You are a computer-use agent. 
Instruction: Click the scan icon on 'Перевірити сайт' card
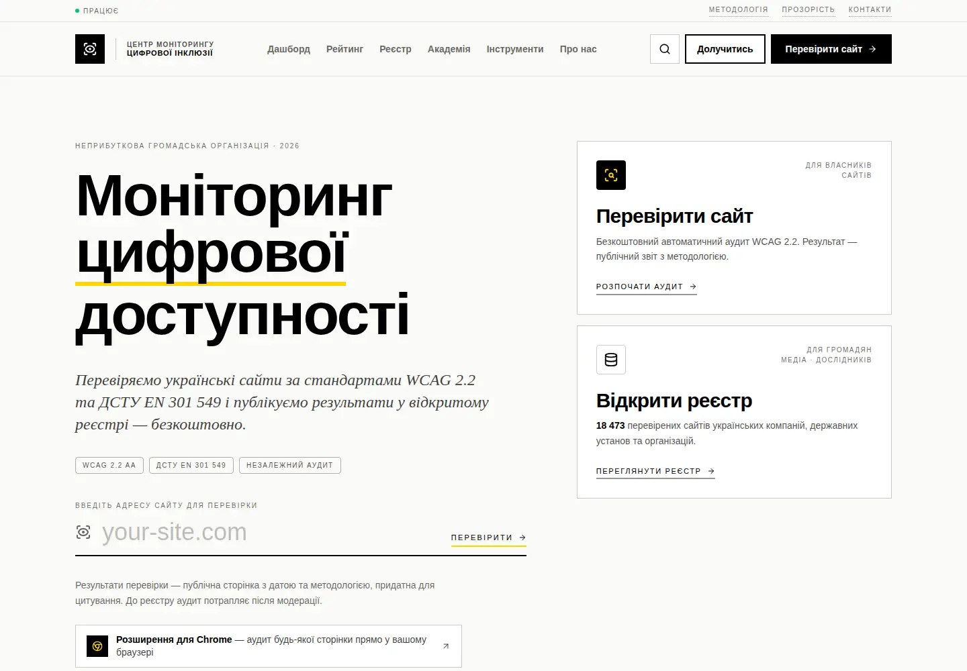611,175
